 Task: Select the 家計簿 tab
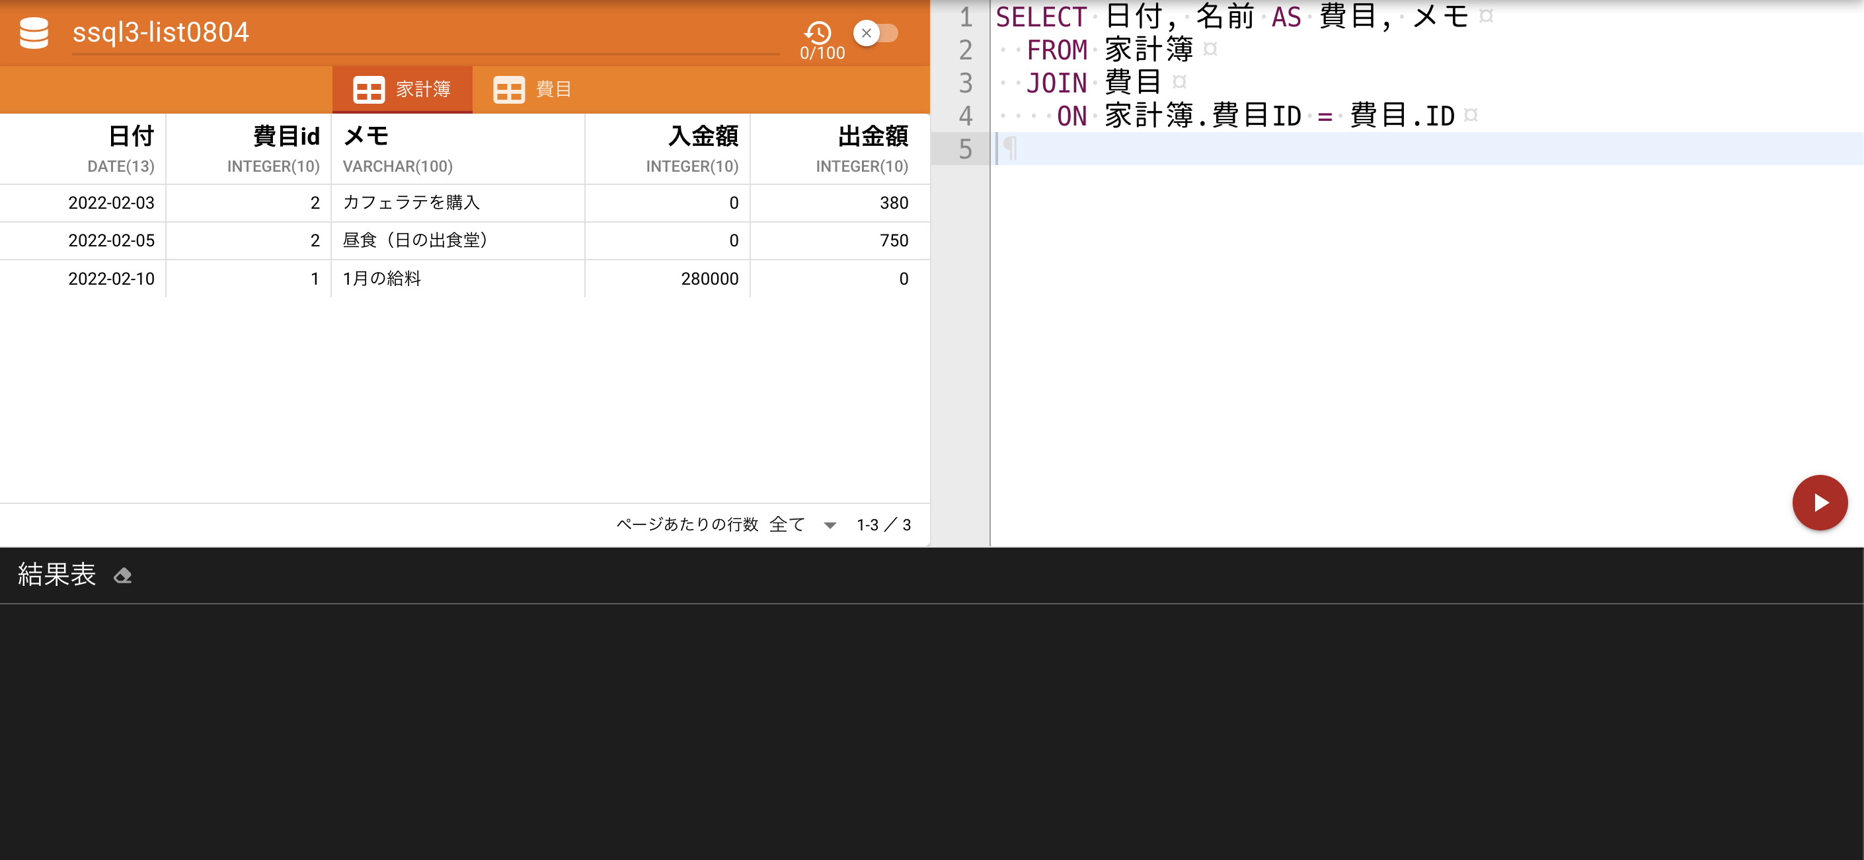(423, 89)
